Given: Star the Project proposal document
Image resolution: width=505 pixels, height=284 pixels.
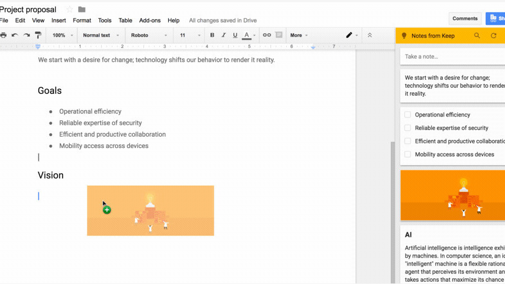Looking at the screenshot, I should pos(70,10).
